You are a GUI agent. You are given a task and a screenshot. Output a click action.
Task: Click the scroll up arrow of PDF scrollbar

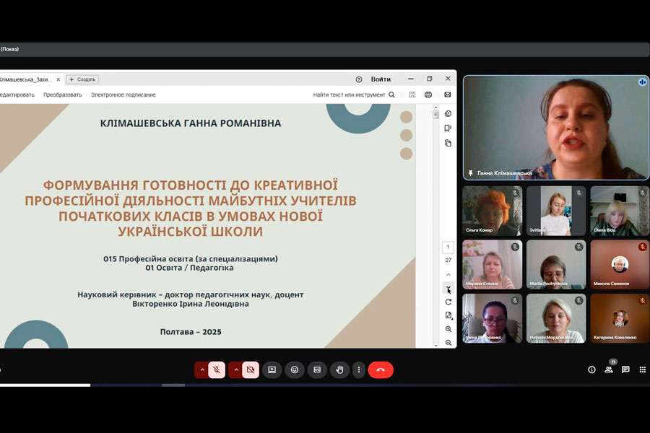[435, 108]
